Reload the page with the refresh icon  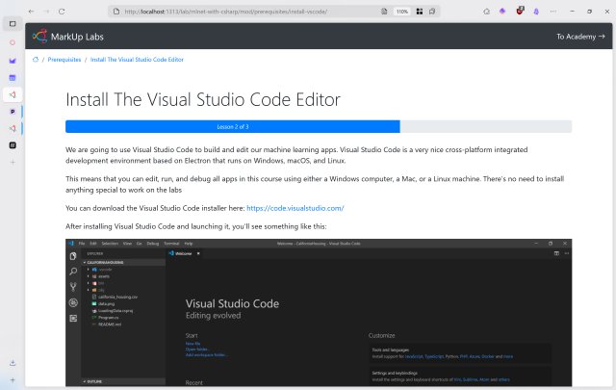click(x=62, y=12)
